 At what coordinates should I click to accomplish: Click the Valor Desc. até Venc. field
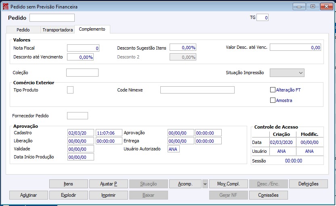click(295, 48)
